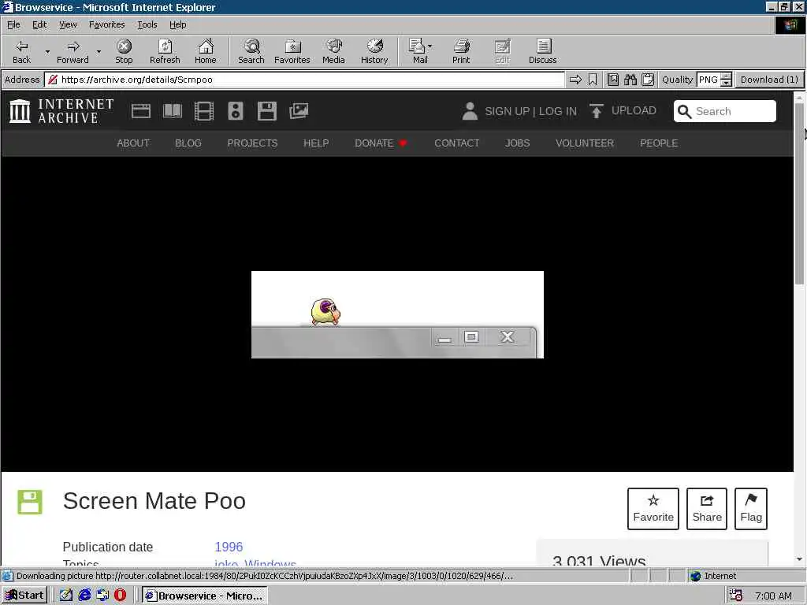
Task: Open the HELP nav link
Action: point(316,143)
